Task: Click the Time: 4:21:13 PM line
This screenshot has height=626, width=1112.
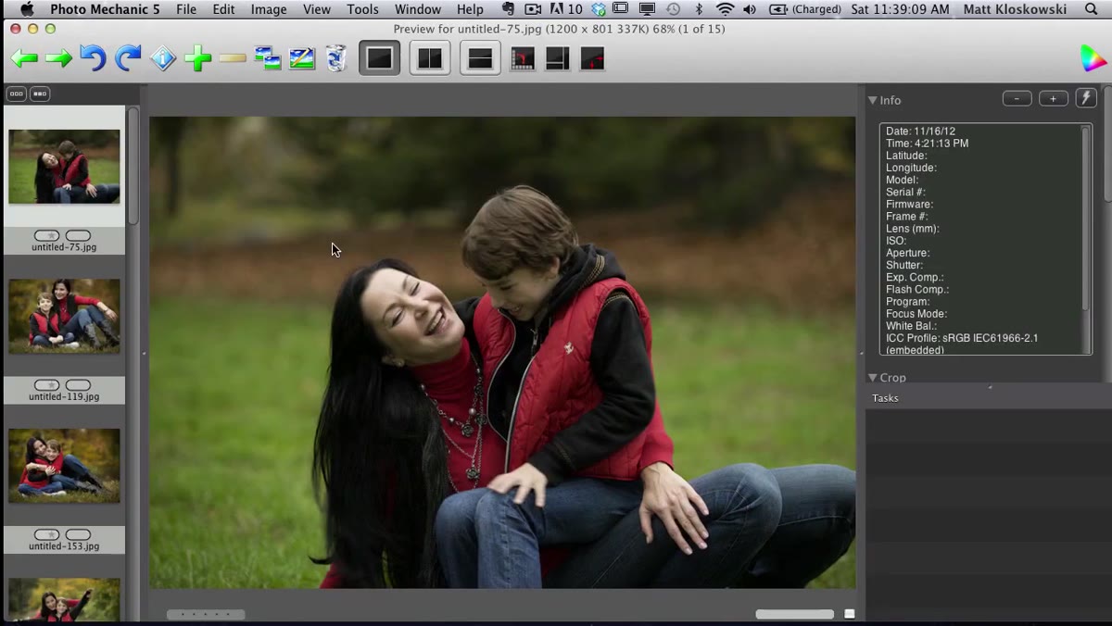Action: point(927,144)
